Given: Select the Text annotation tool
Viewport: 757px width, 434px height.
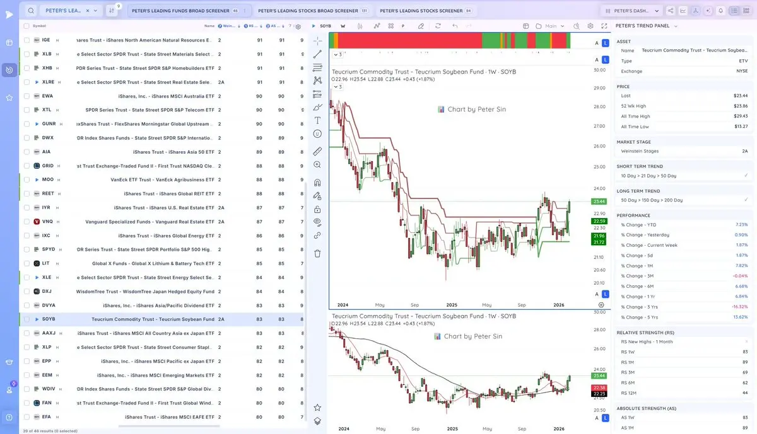Looking at the screenshot, I should coord(317,120).
